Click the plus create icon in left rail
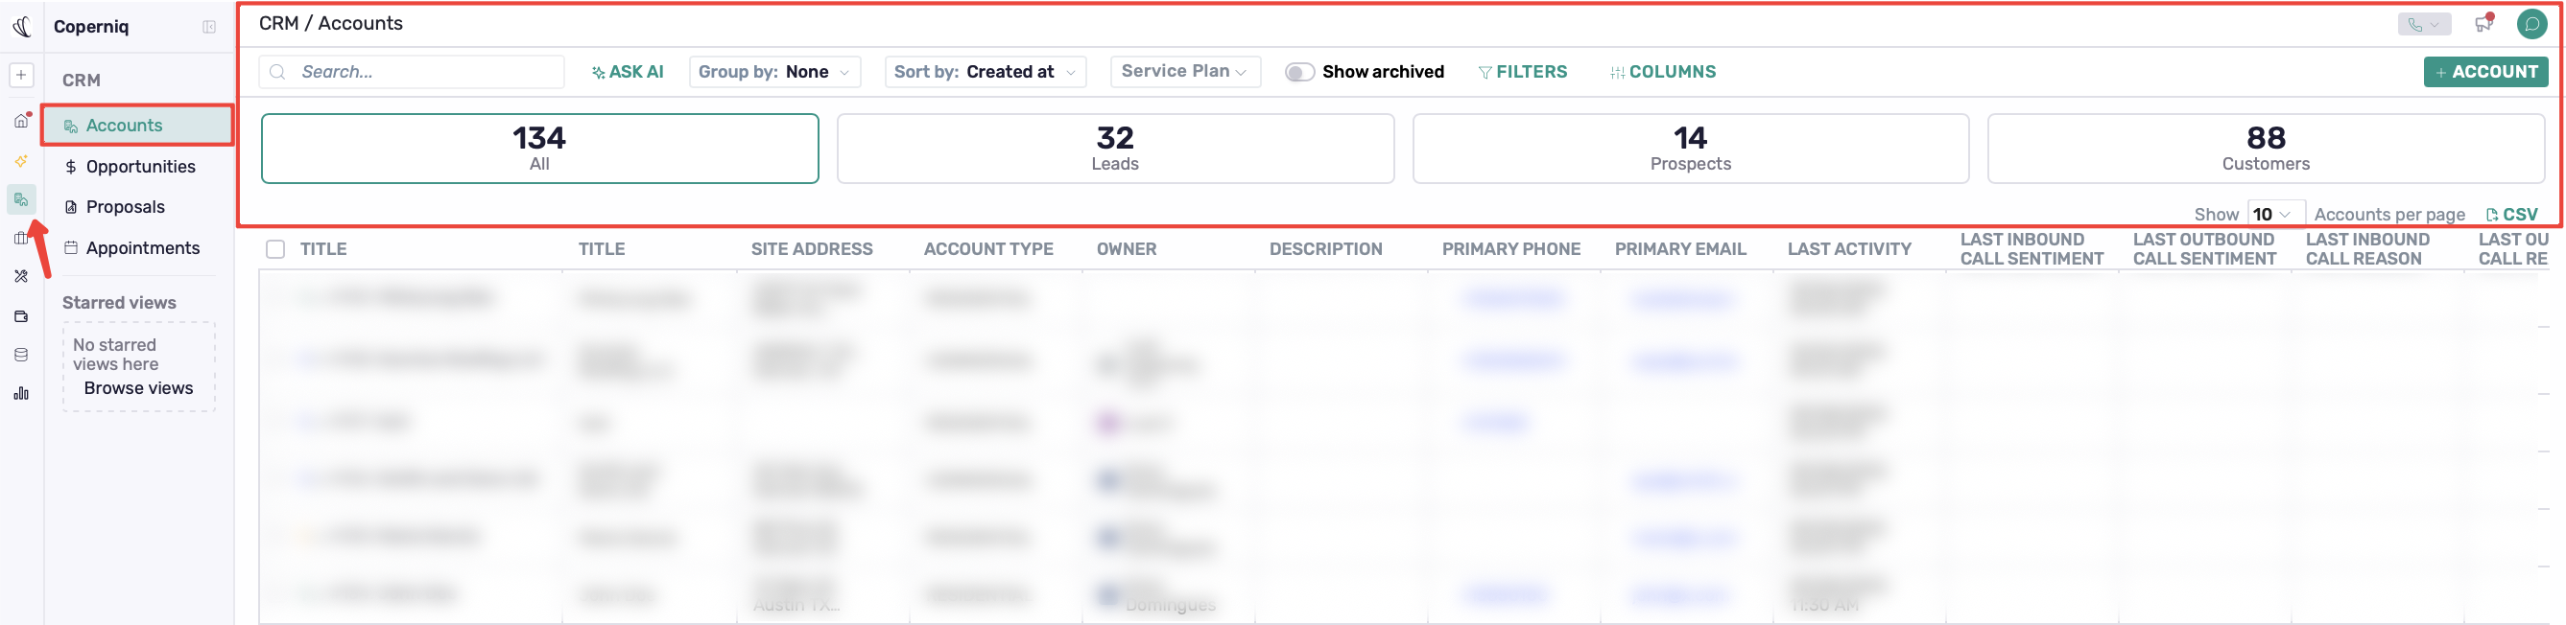 coord(21,75)
